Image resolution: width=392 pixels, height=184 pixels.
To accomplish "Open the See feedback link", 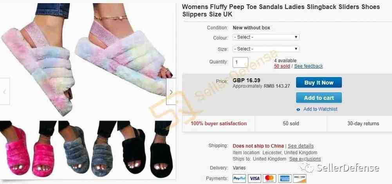I will [x=309, y=66].
